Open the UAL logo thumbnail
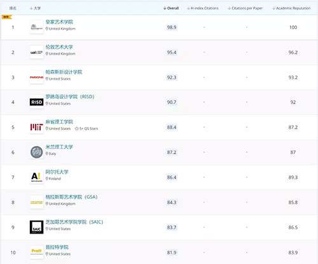 click(36, 52)
